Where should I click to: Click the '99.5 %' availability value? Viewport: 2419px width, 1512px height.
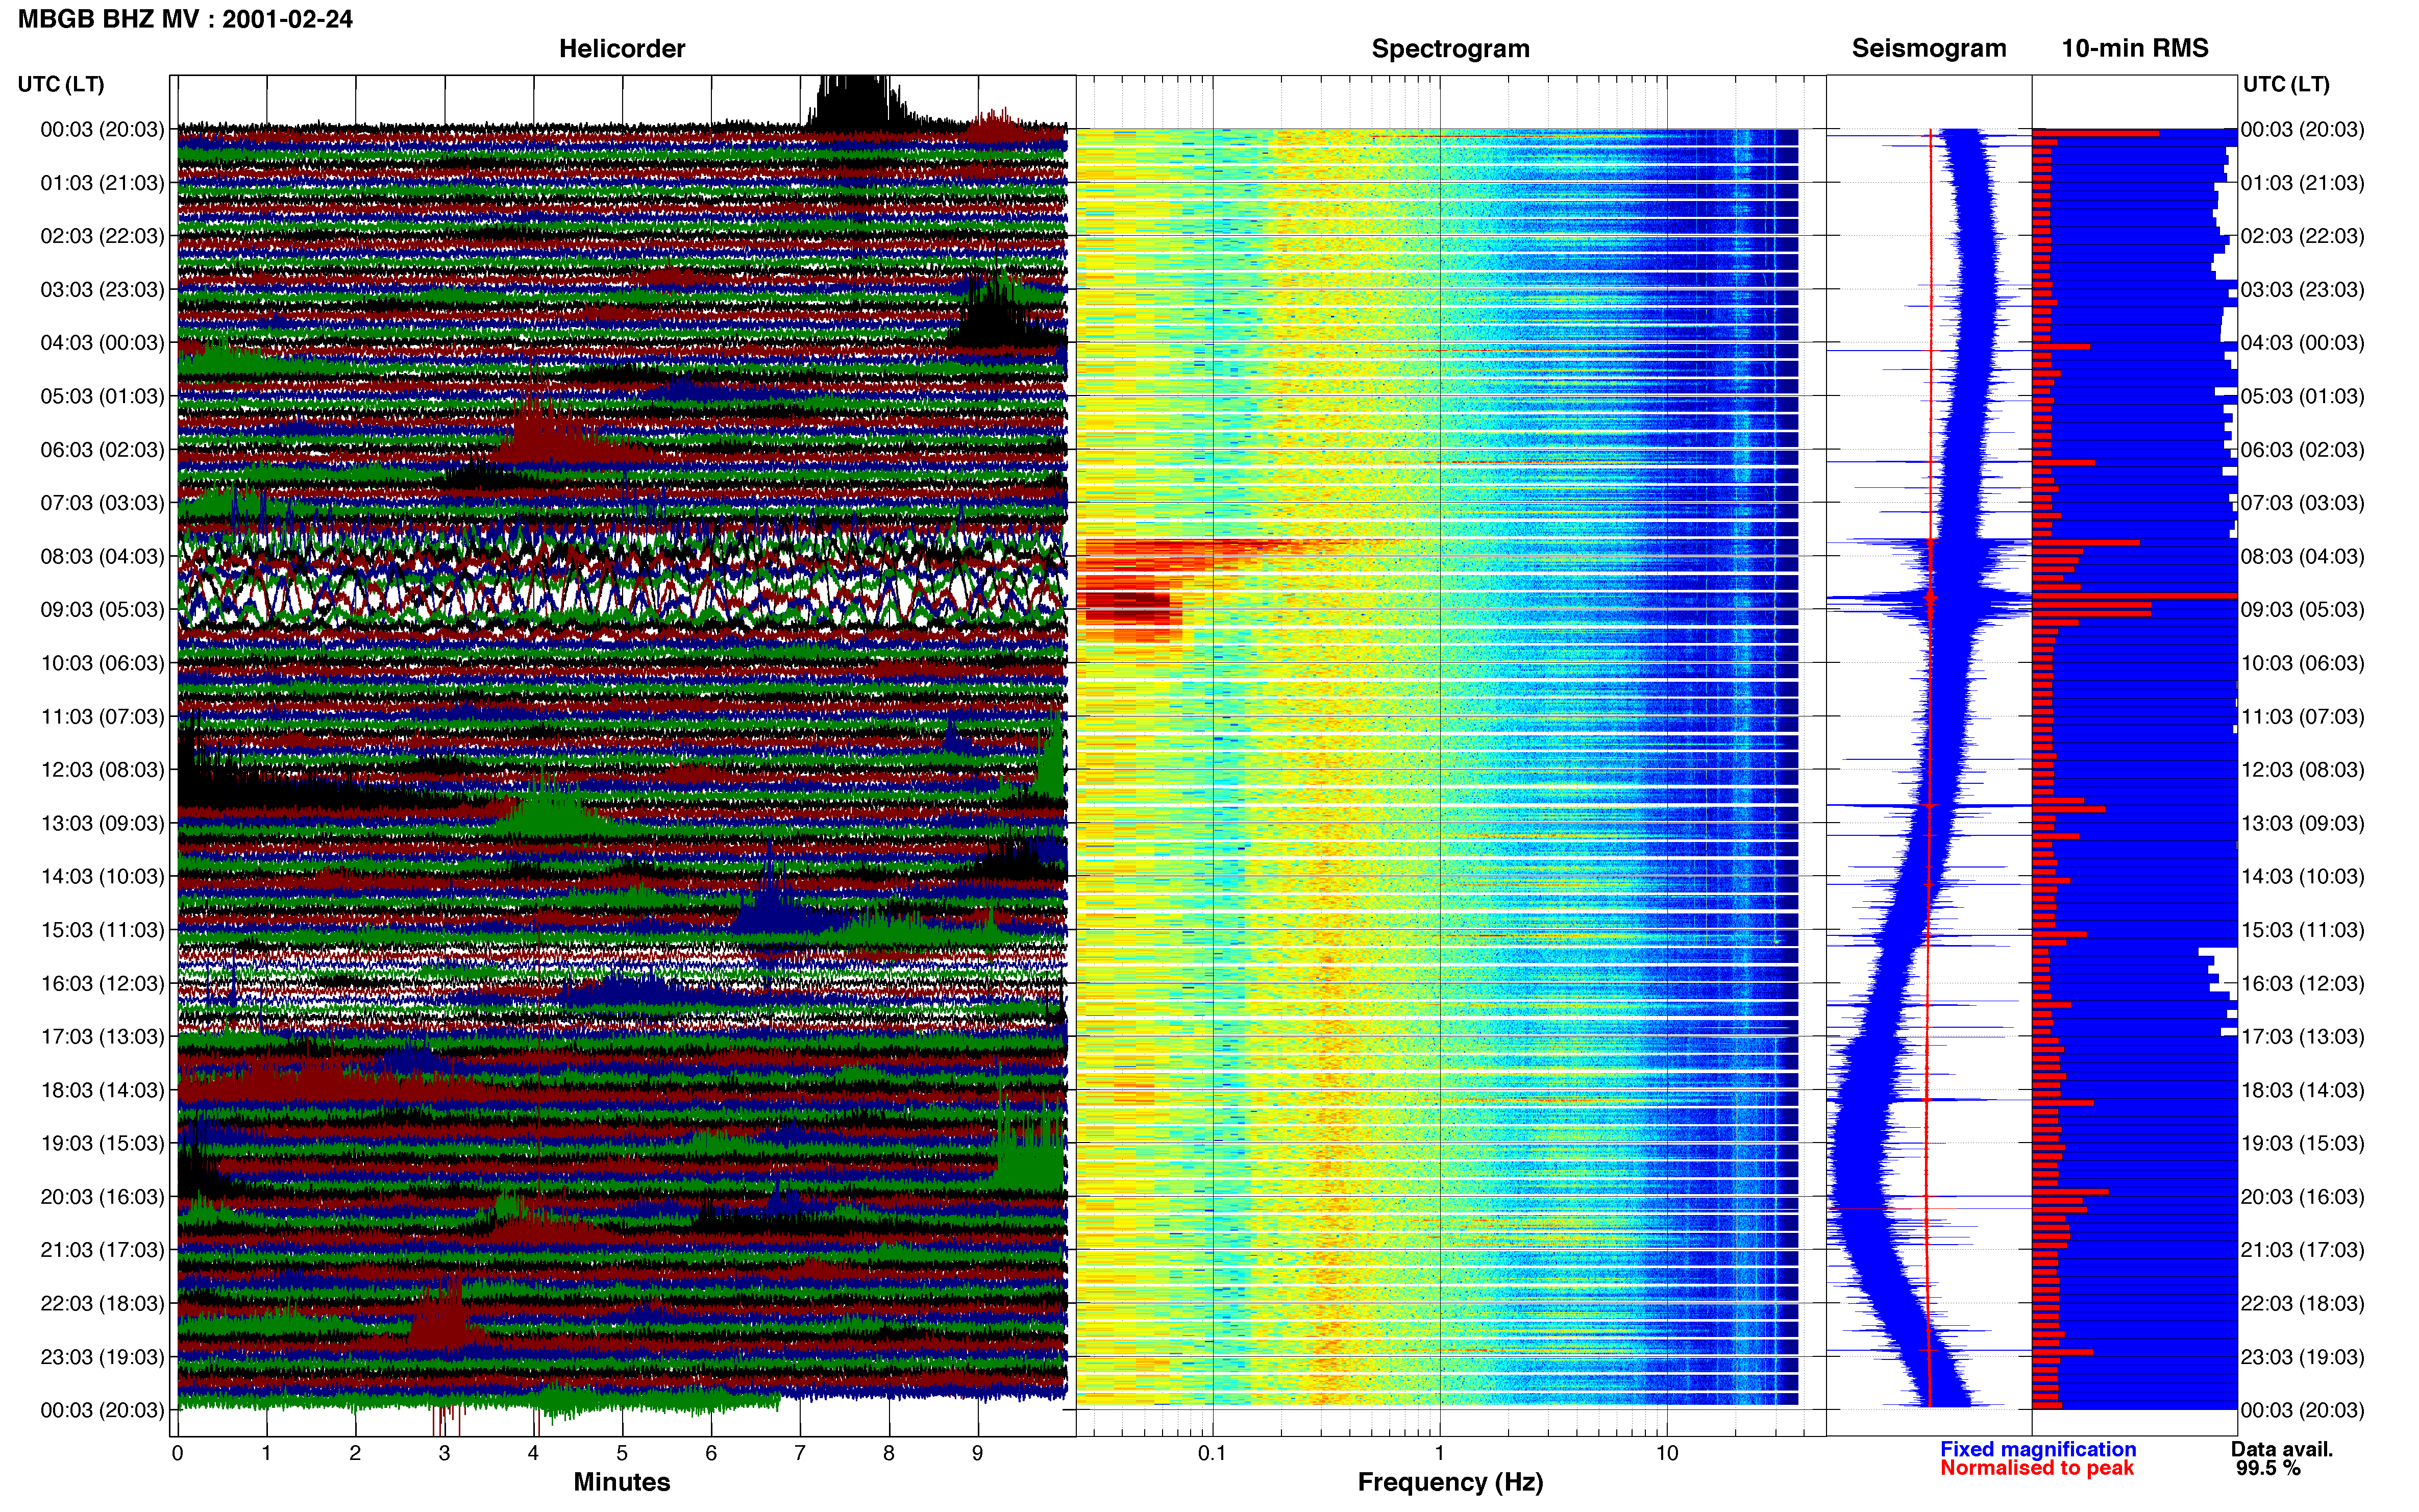pyautogui.click(x=2268, y=1468)
